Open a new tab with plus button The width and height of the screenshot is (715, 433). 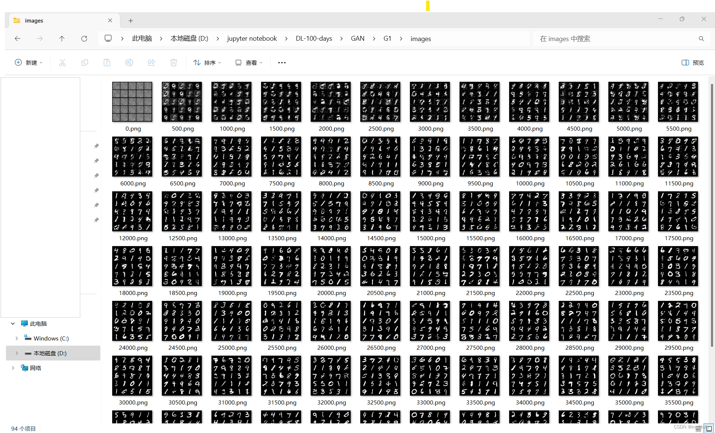coord(131,21)
